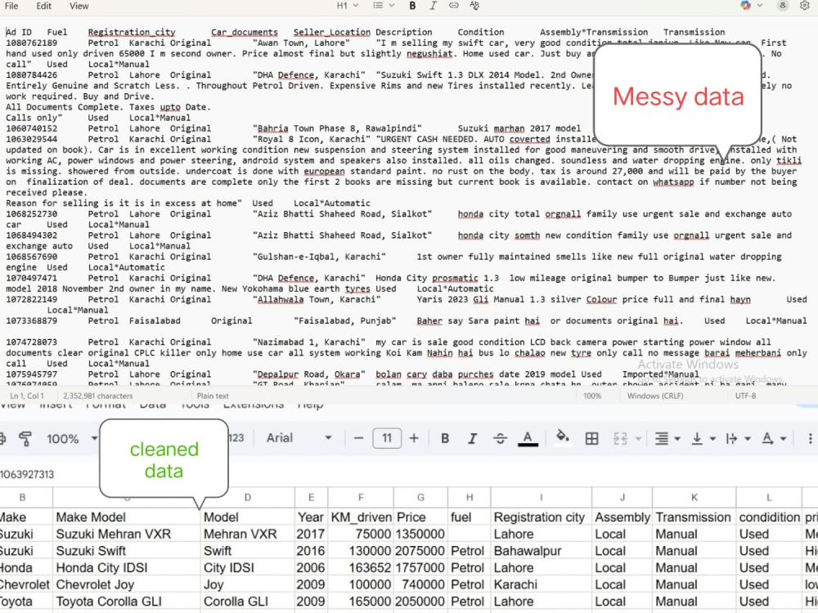Expand the H1 heading style dropdown
818x613 pixels.
[348, 6]
